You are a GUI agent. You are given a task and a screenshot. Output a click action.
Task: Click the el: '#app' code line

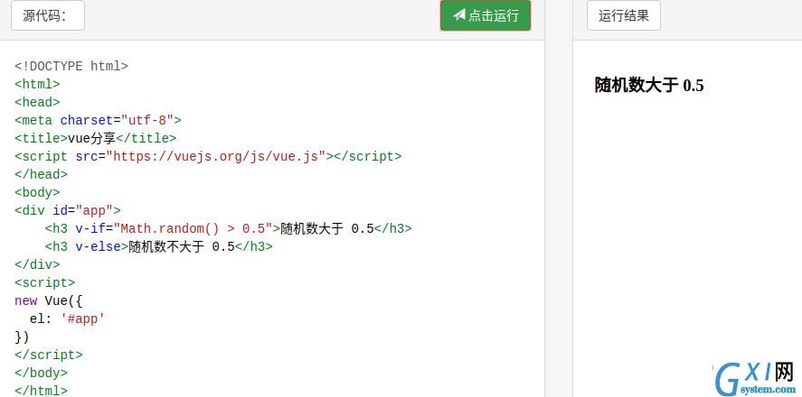68,319
